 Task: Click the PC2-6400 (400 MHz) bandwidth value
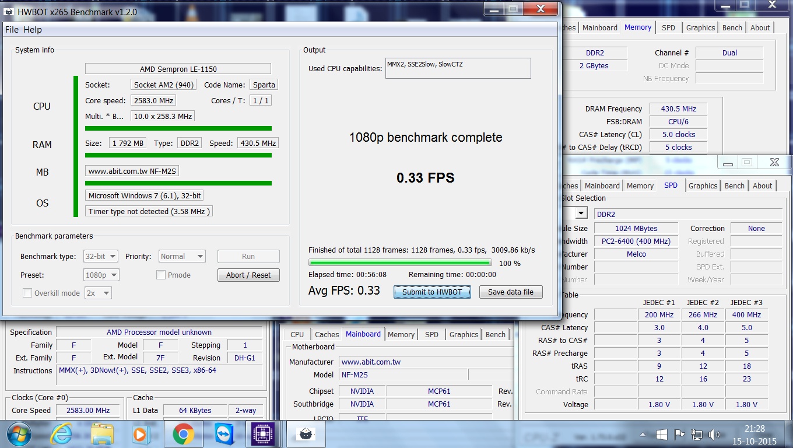coord(636,241)
